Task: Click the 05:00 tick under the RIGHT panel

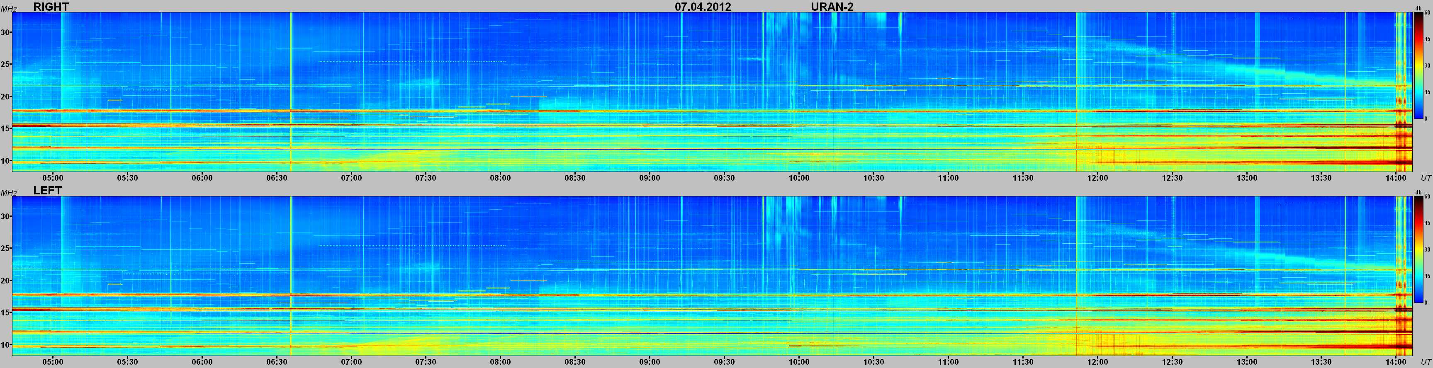Action: point(53,178)
